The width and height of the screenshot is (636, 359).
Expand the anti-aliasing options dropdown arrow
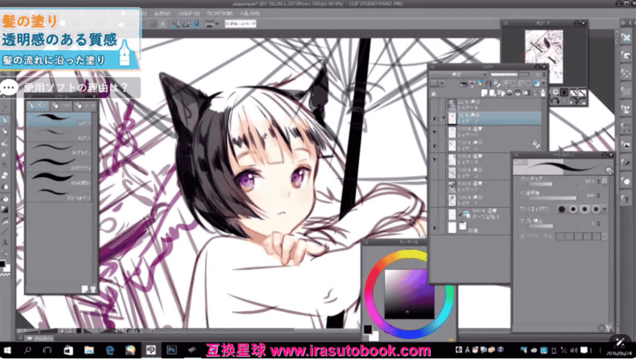605,209
